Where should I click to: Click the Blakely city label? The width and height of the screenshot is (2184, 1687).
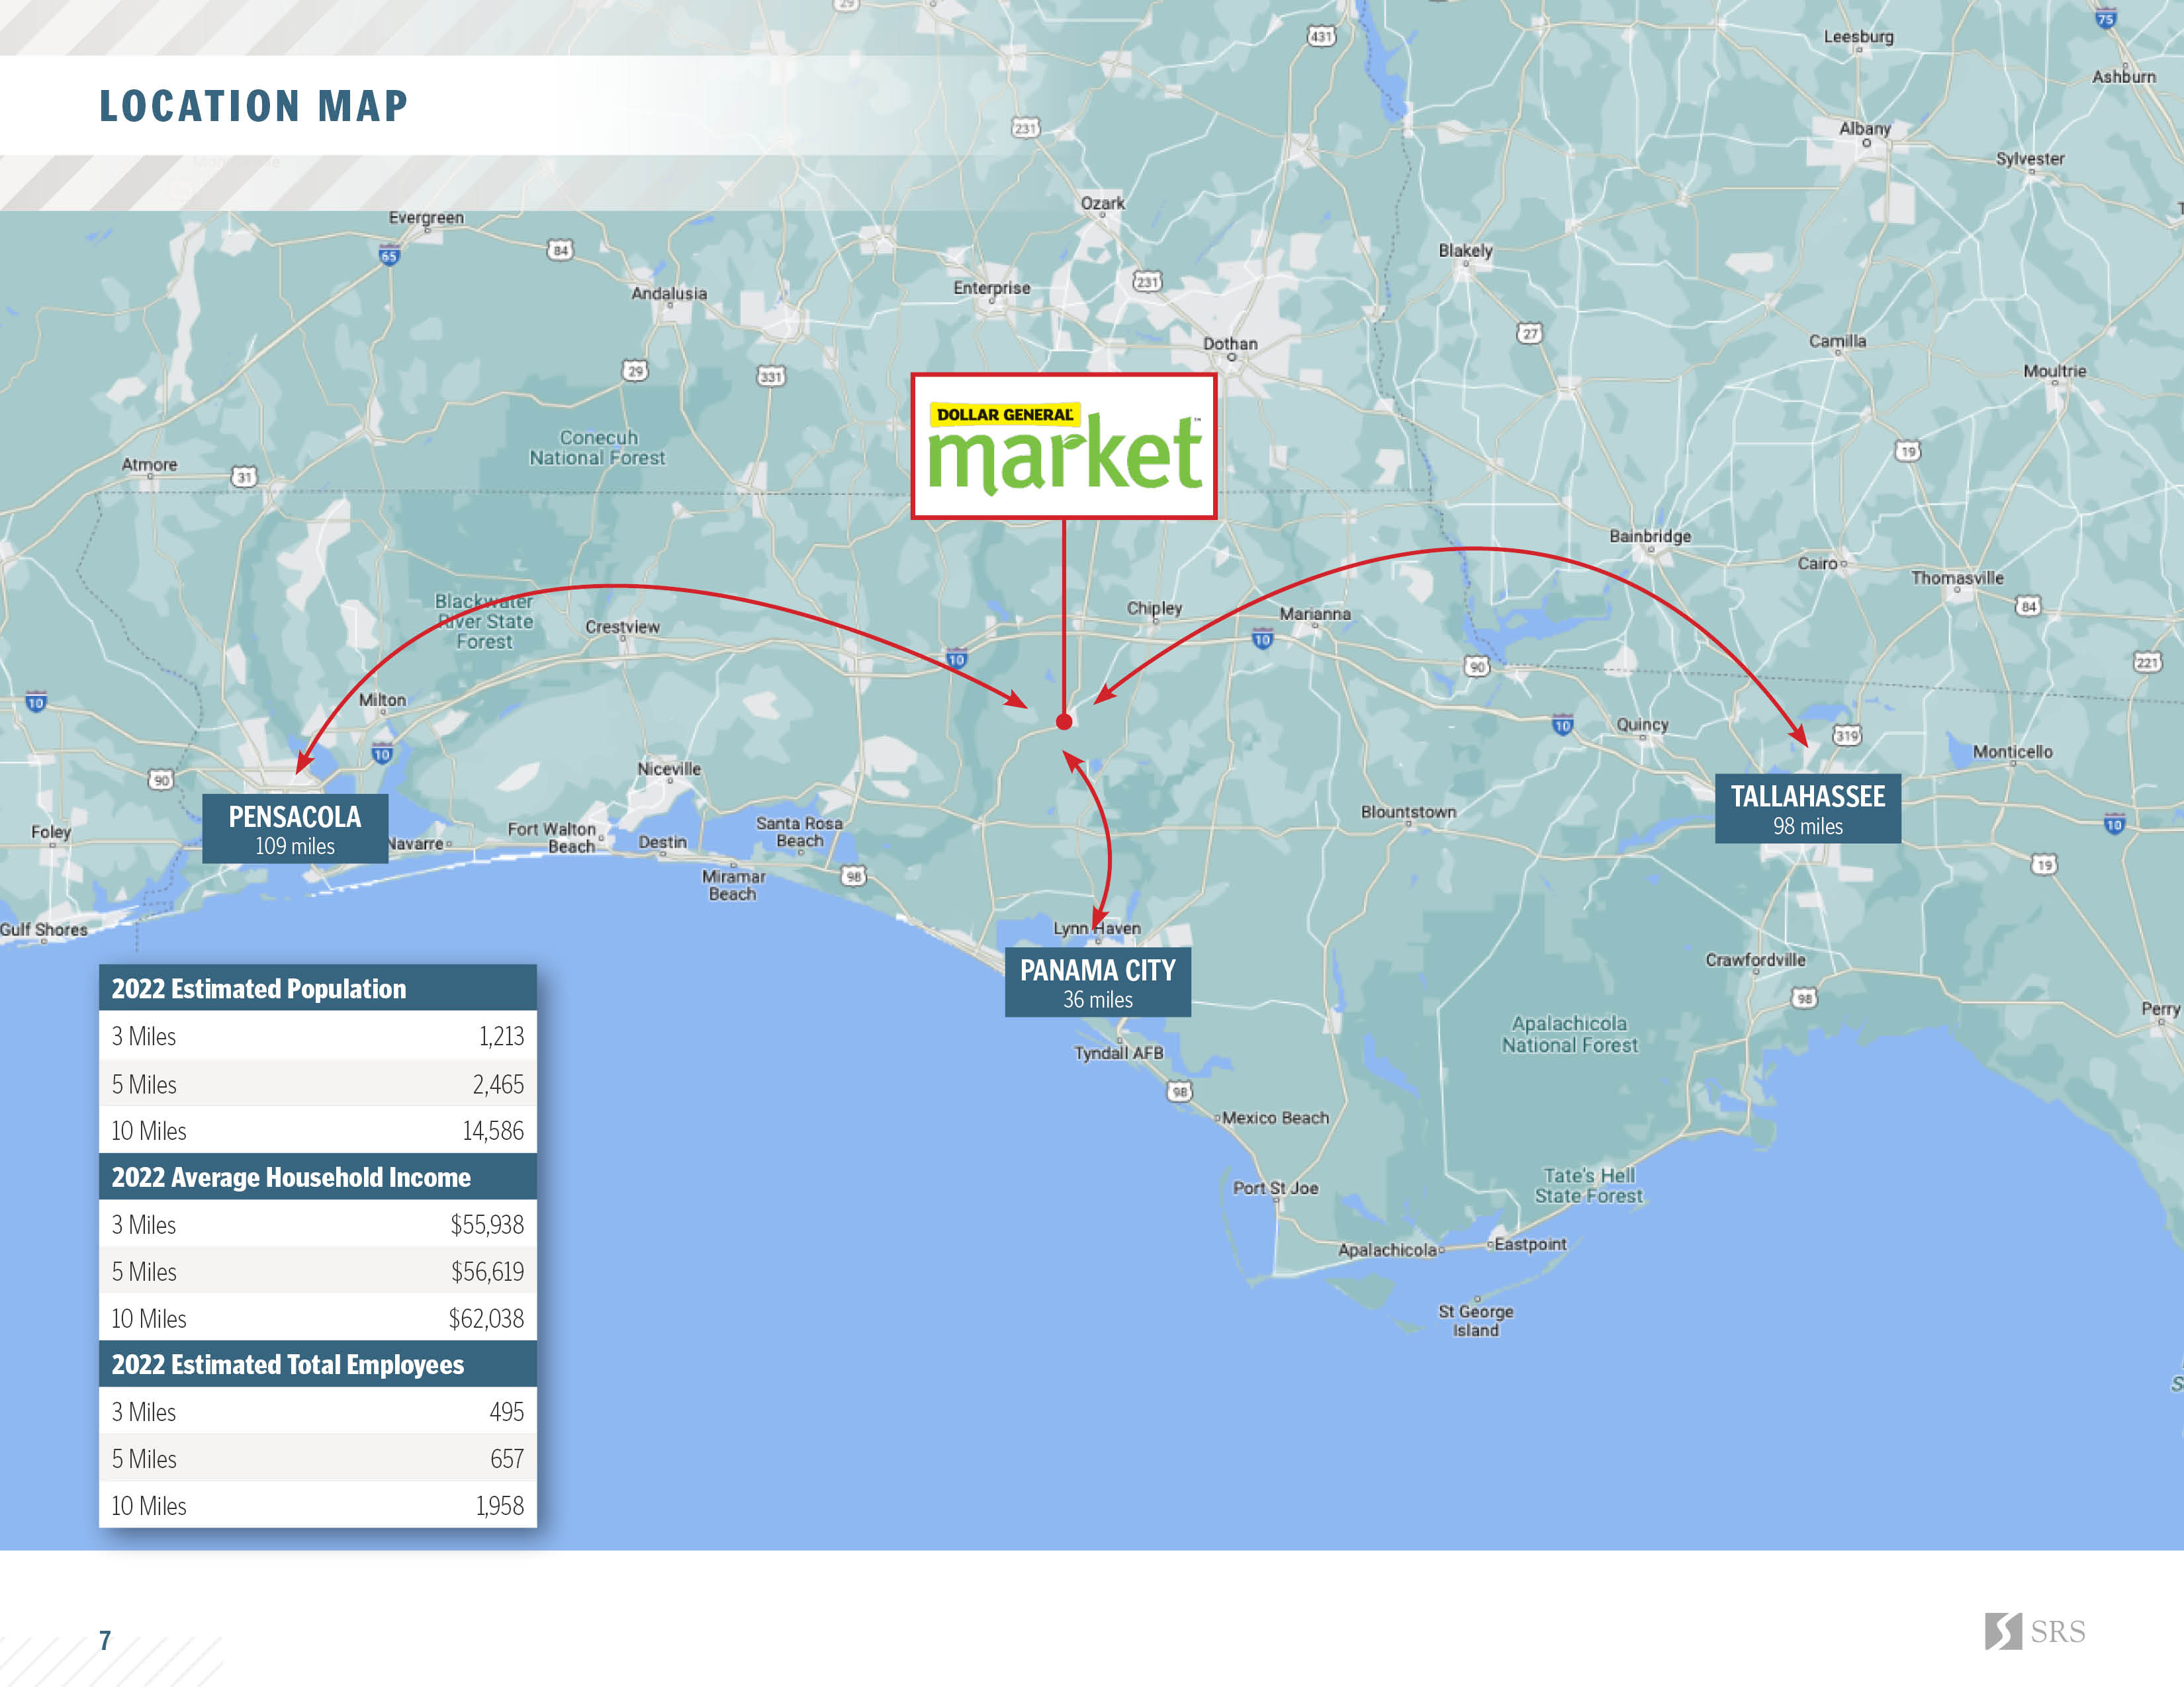pos(1465,251)
